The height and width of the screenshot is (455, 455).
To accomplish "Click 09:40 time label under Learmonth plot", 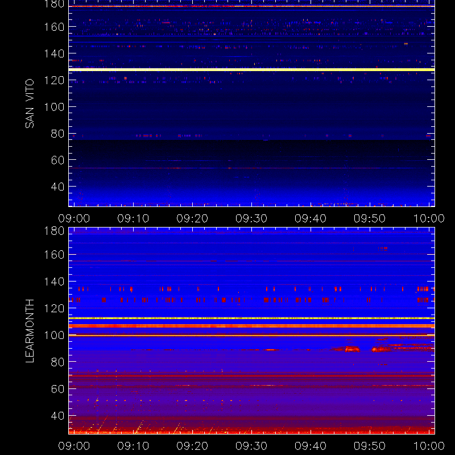I will [x=311, y=446].
